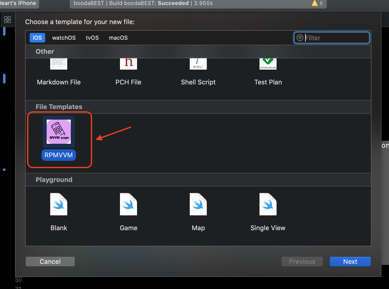The image size is (389, 289).
Task: Select the Markdown File template icon
Action: [59, 64]
